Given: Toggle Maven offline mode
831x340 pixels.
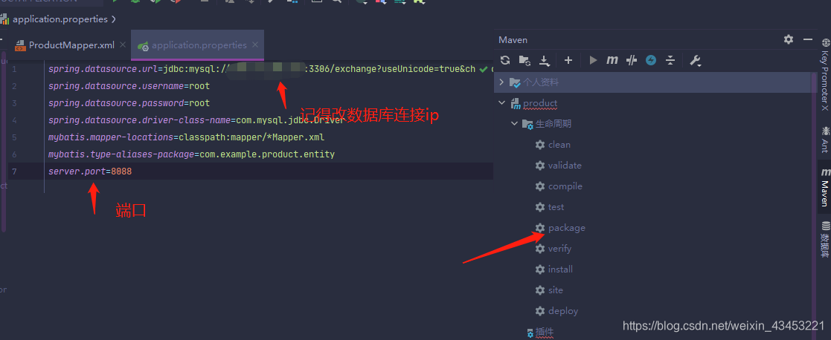Looking at the screenshot, I should 631,60.
